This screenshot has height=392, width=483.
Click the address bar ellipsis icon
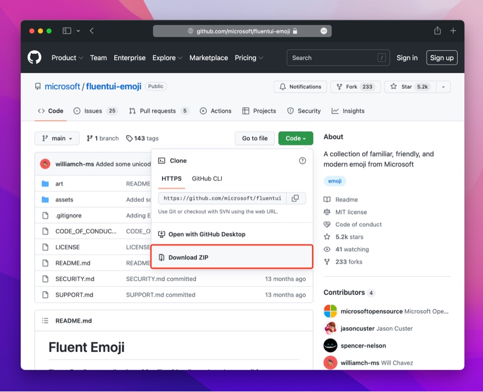(323, 31)
